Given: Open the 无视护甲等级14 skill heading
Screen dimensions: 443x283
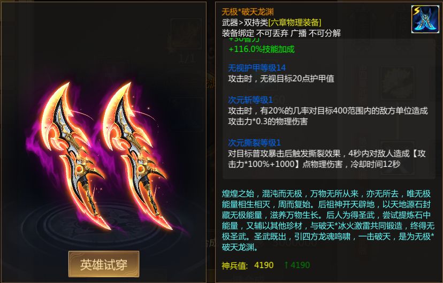Looking at the screenshot, I should pos(256,68).
